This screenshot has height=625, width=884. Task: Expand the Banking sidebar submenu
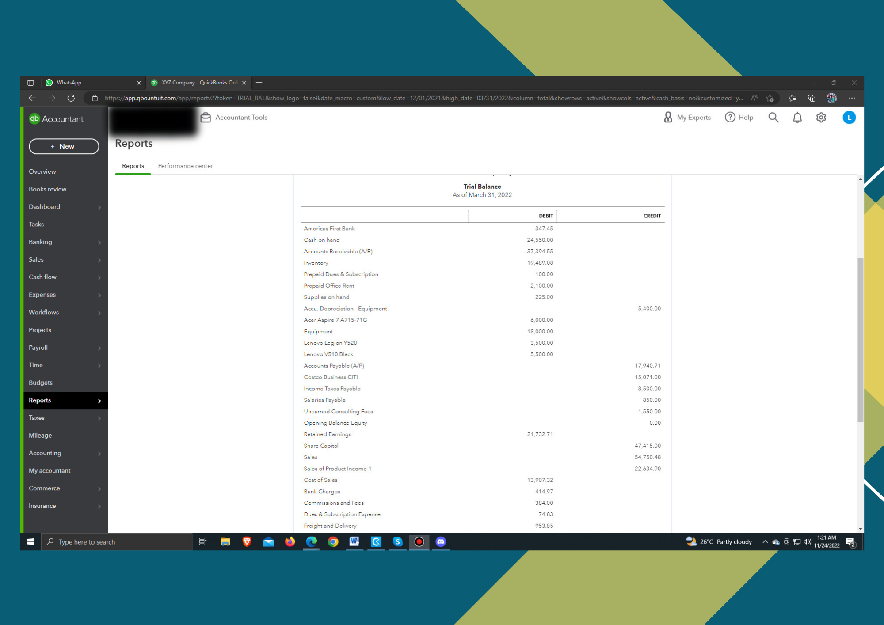(99, 242)
